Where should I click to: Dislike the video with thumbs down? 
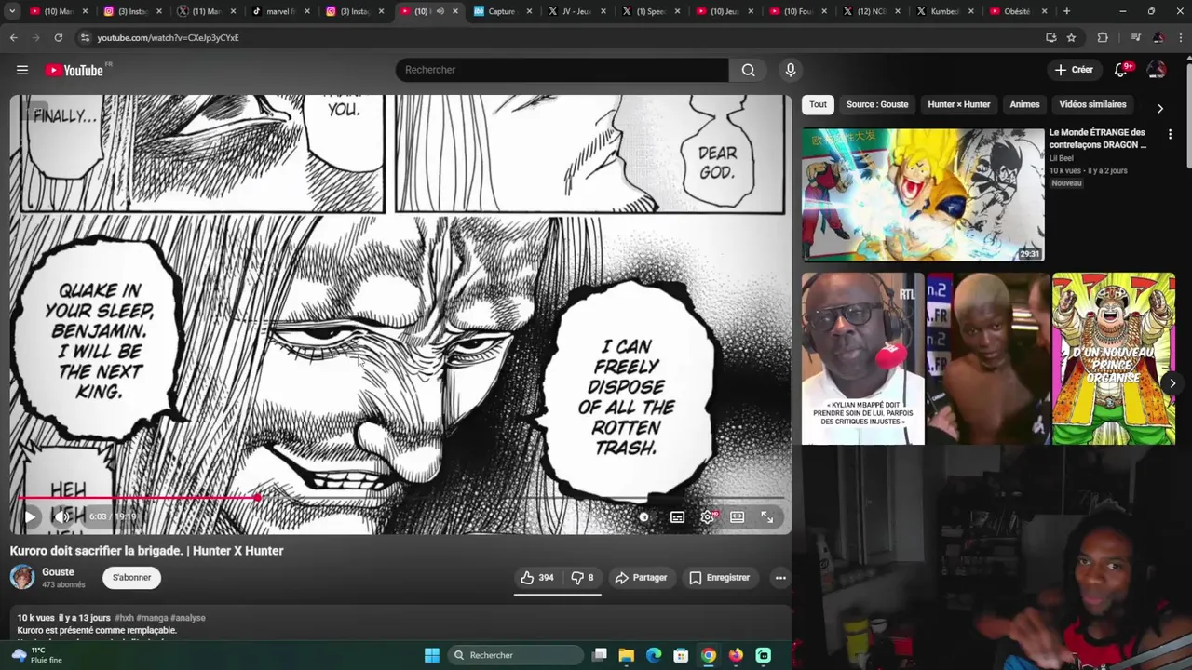[x=582, y=578]
